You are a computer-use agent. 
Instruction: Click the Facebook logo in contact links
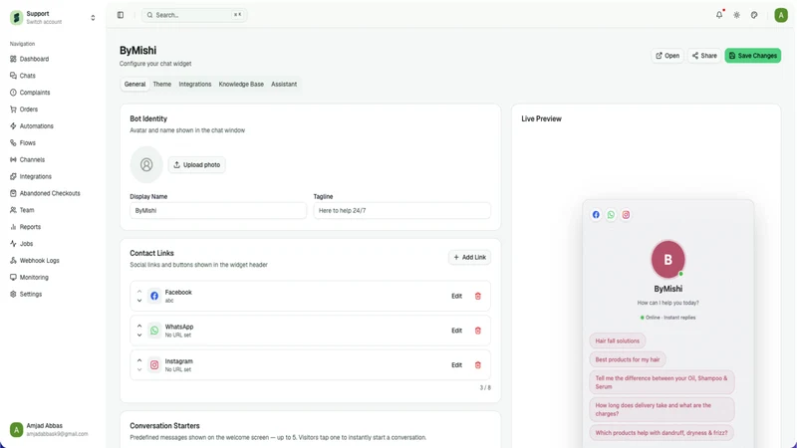(154, 296)
